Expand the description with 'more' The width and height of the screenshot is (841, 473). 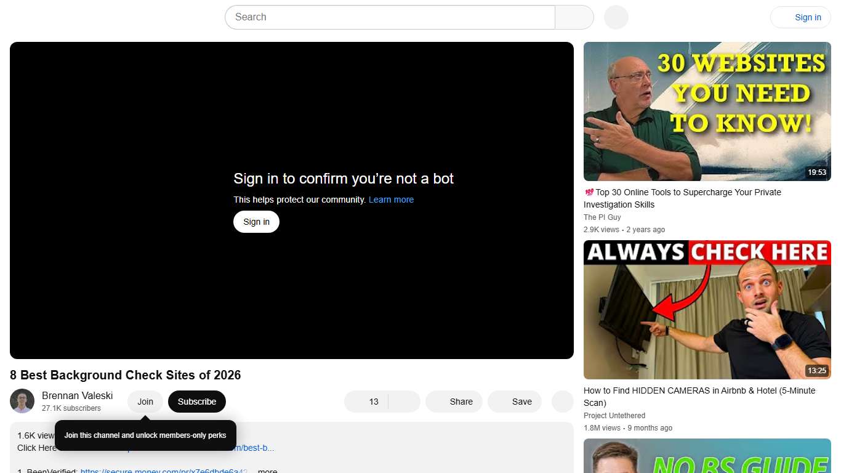[x=267, y=470]
